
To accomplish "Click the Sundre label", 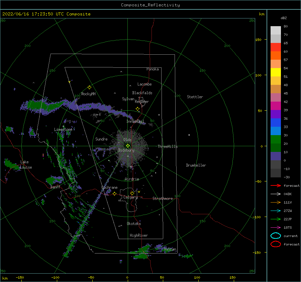I will point(101,139).
